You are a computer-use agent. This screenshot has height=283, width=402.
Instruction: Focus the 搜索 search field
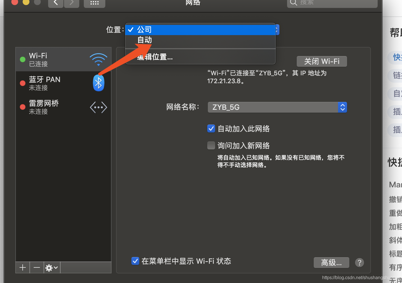[x=332, y=3]
